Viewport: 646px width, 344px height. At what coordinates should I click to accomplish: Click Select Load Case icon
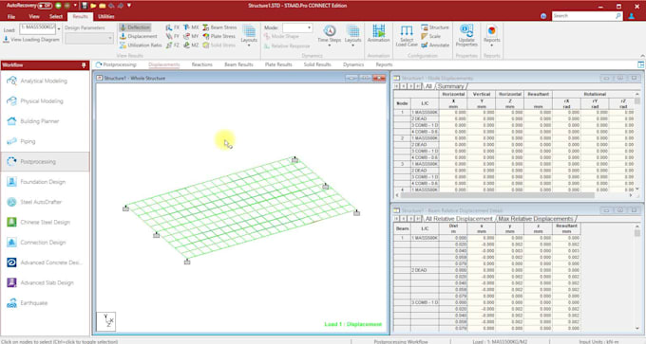point(407,35)
